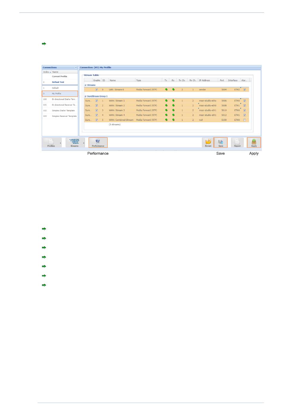
Task: Click the Enable column header
Action: pyautogui.click(x=97, y=80)
